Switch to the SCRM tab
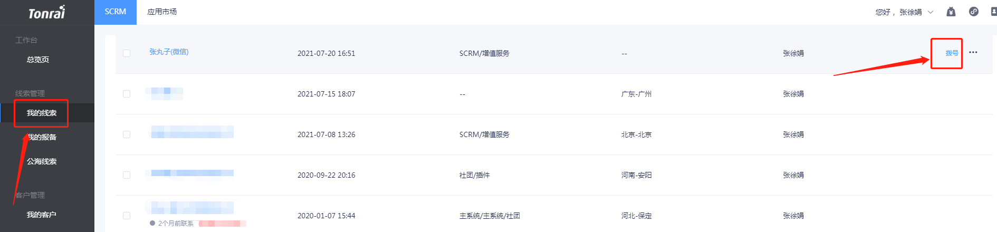The height and width of the screenshot is (232, 997). click(x=116, y=12)
